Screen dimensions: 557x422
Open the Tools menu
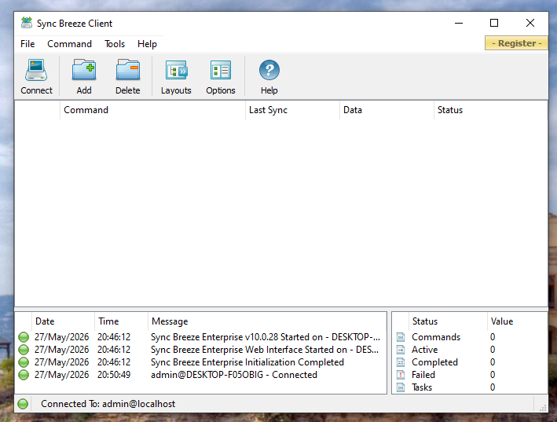pos(115,44)
